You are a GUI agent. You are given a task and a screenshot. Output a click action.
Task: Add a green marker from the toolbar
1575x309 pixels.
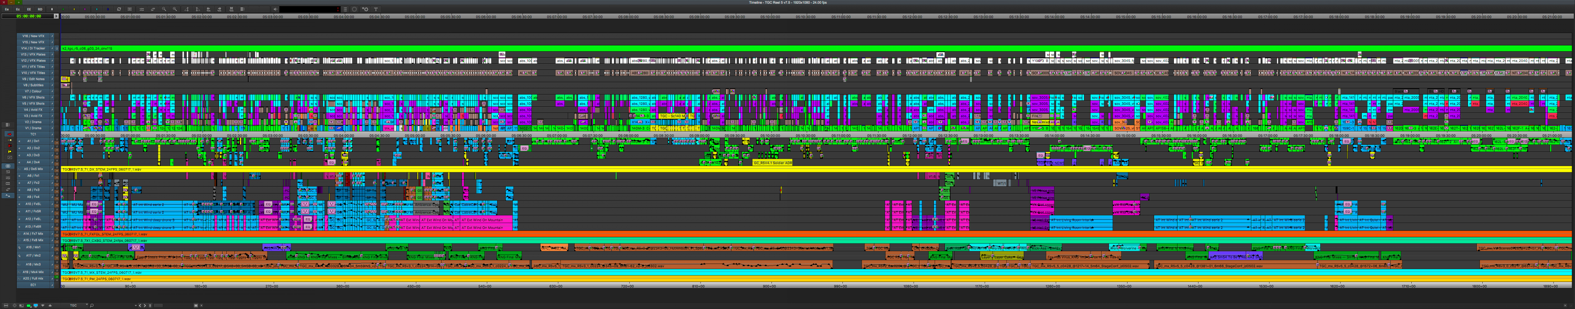click(63, 9)
